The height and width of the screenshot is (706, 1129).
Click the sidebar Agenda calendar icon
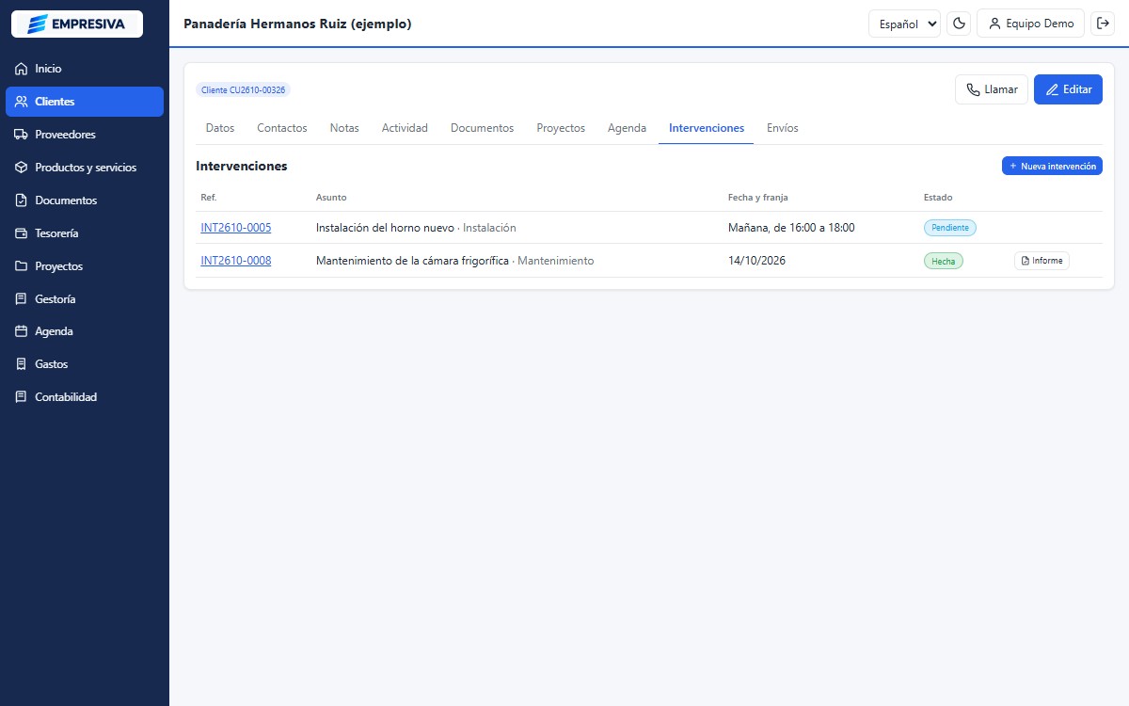pyautogui.click(x=22, y=331)
